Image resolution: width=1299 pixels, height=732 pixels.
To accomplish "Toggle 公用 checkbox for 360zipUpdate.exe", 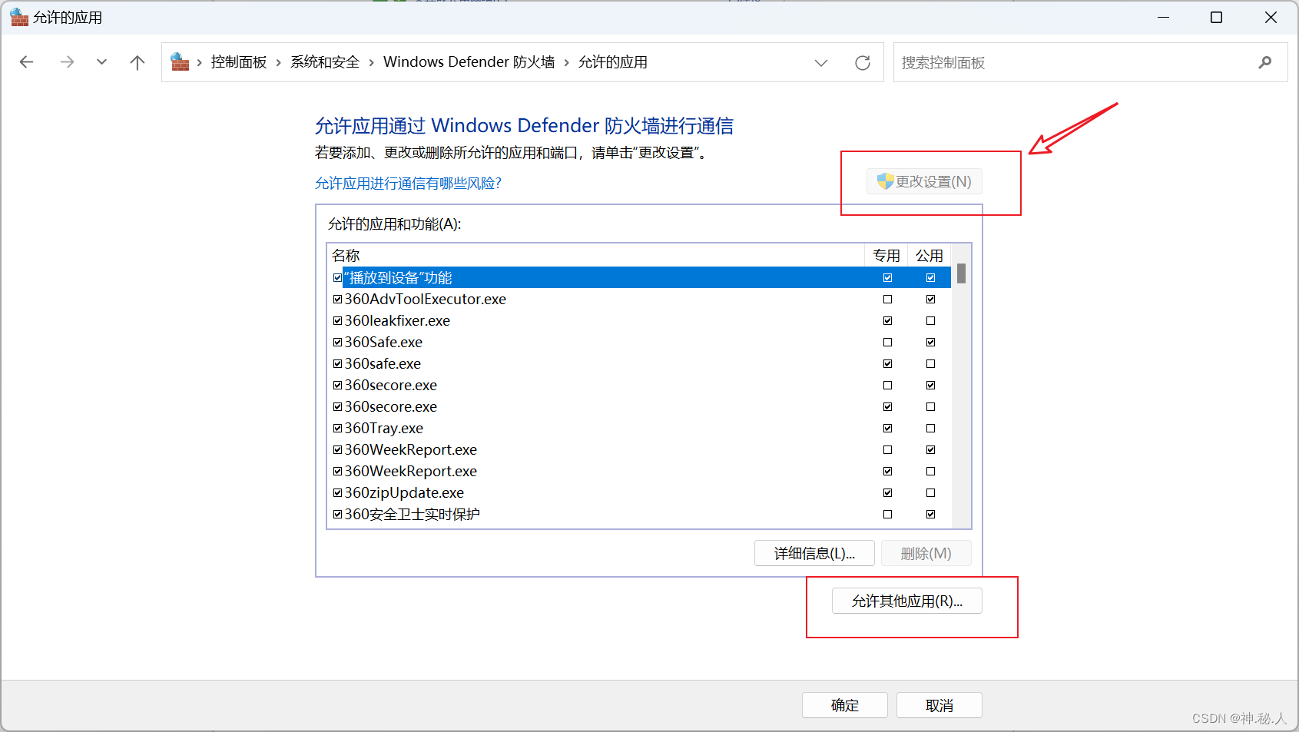I will coord(930,492).
